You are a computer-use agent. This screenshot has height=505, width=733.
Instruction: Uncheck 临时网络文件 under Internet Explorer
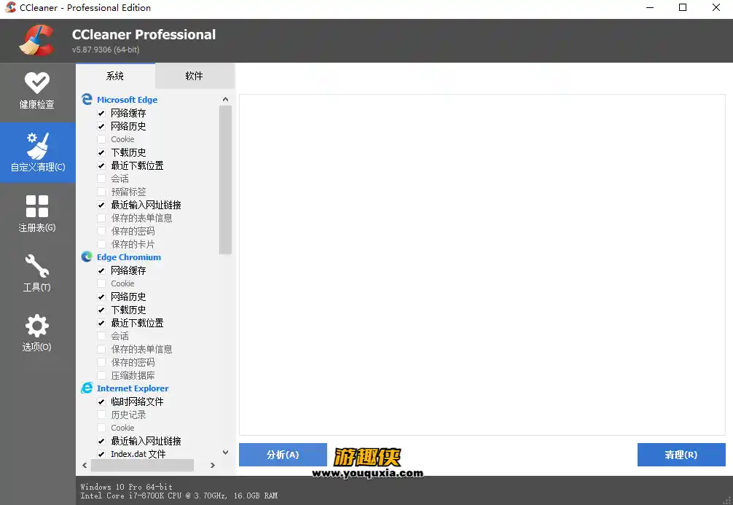101,402
